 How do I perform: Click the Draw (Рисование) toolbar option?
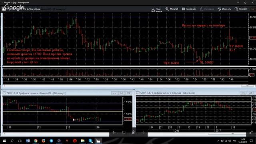pos(207,9)
